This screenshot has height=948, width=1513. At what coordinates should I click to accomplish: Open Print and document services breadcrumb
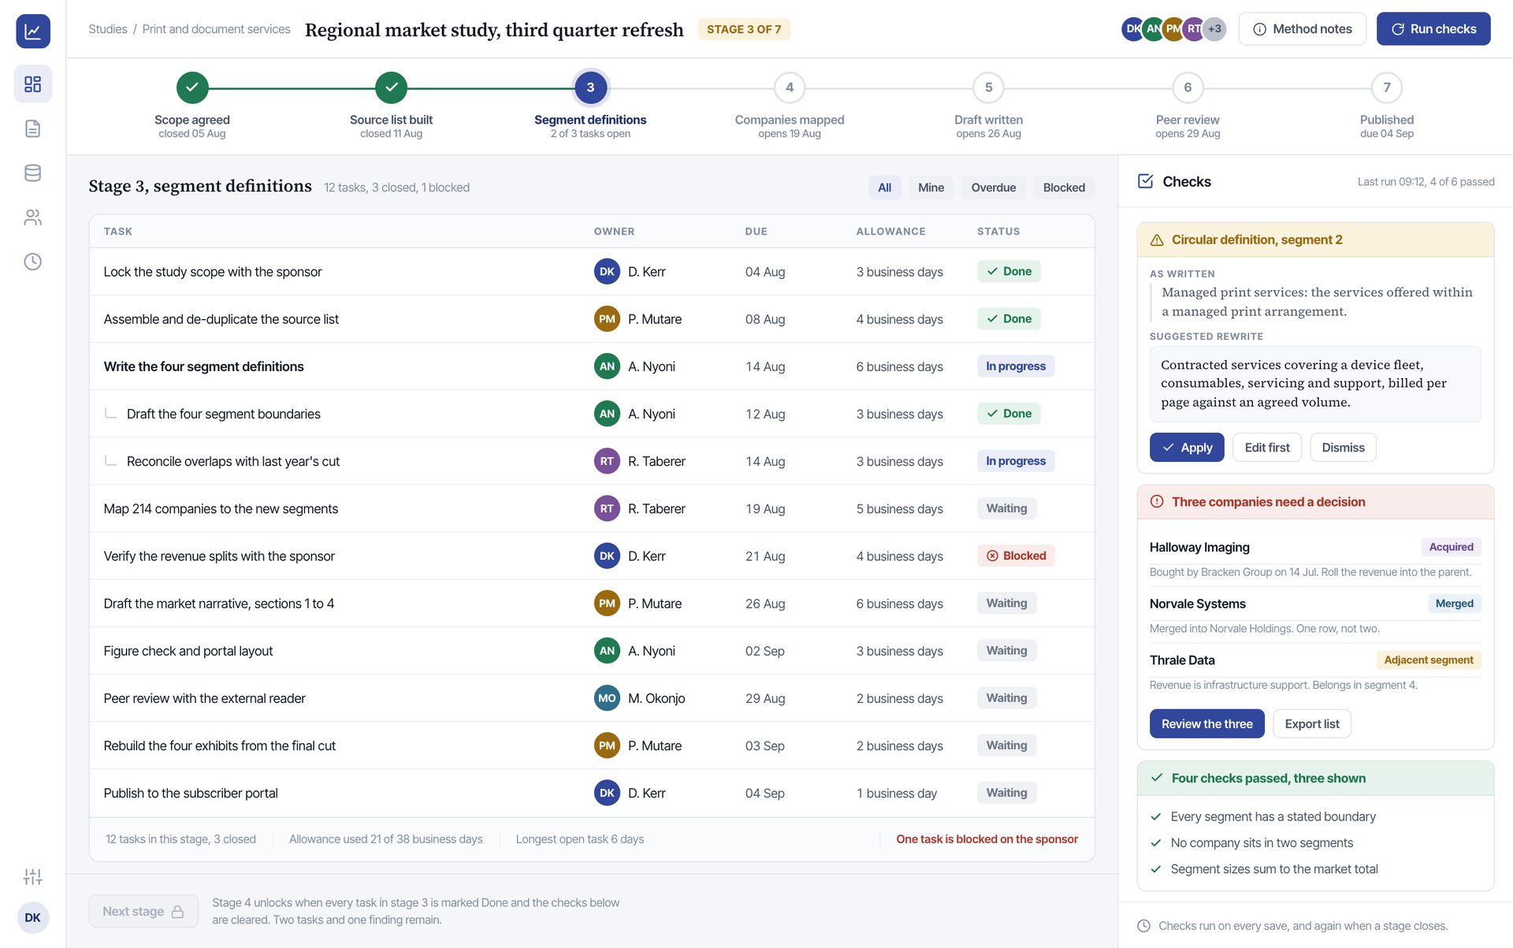coord(216,29)
